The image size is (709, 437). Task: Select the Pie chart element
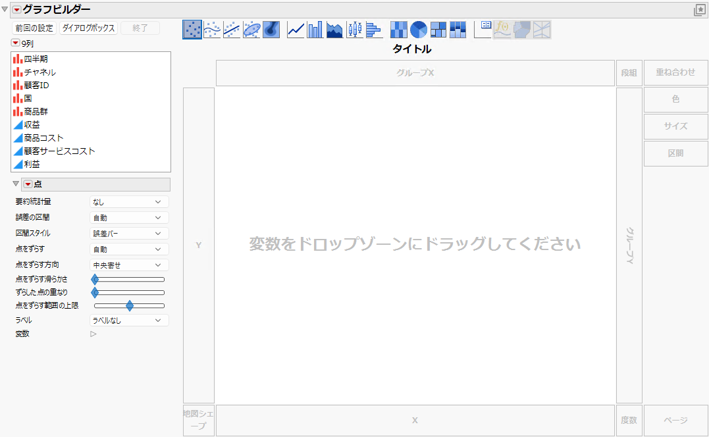click(418, 30)
